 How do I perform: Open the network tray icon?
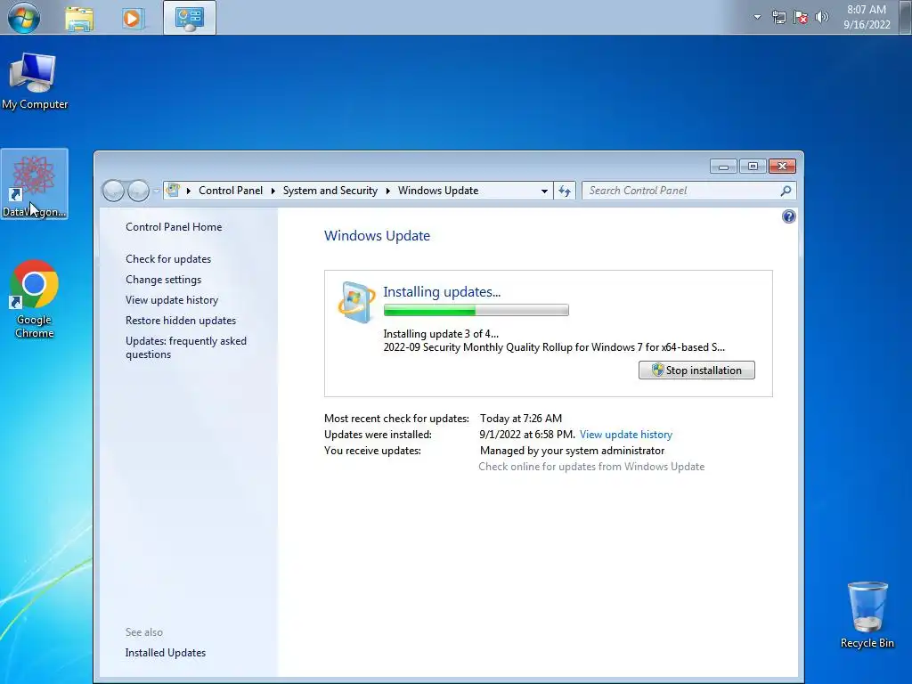(778, 17)
